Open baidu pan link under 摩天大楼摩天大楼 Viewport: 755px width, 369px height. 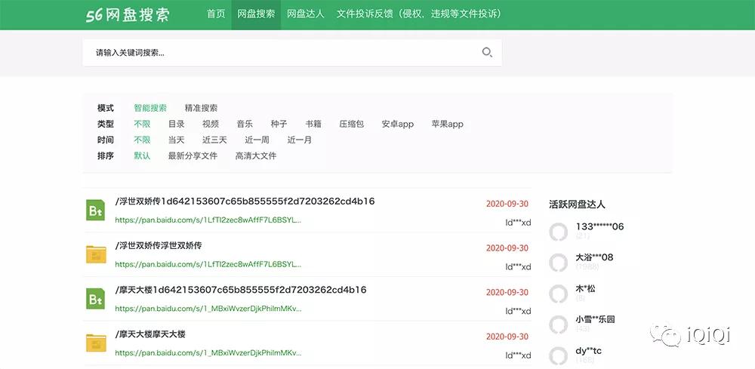tap(208, 352)
